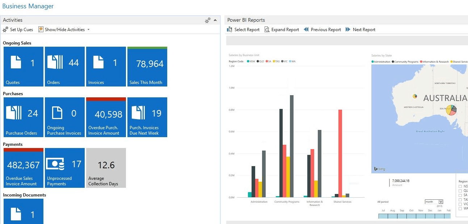Click tallest gray Community Programs bar

click(x=291, y=146)
